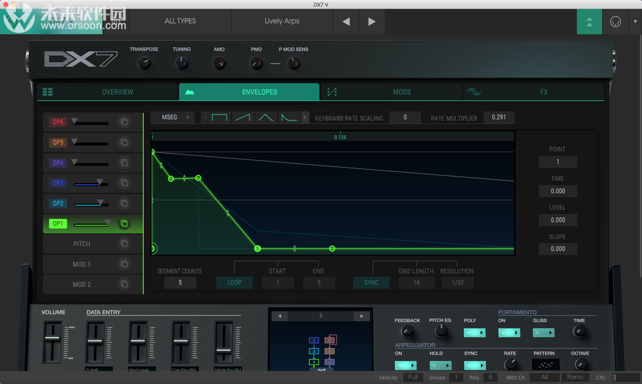Go to previous preset with left arrow
642x384 pixels.
pyautogui.click(x=346, y=21)
